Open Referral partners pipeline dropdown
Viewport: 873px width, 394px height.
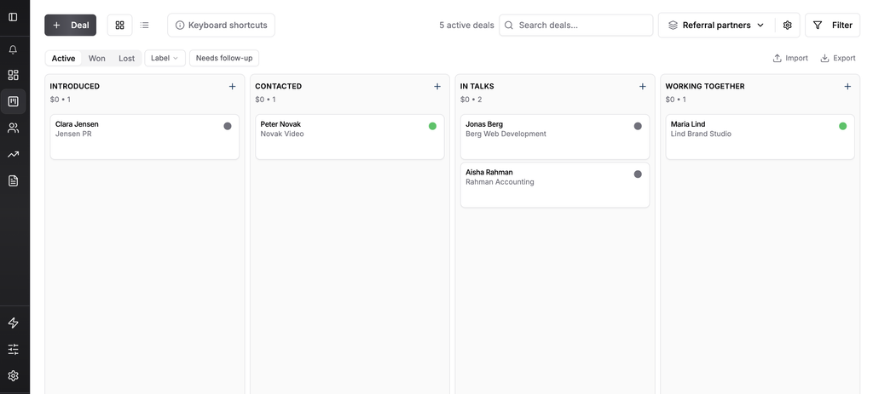pos(716,25)
